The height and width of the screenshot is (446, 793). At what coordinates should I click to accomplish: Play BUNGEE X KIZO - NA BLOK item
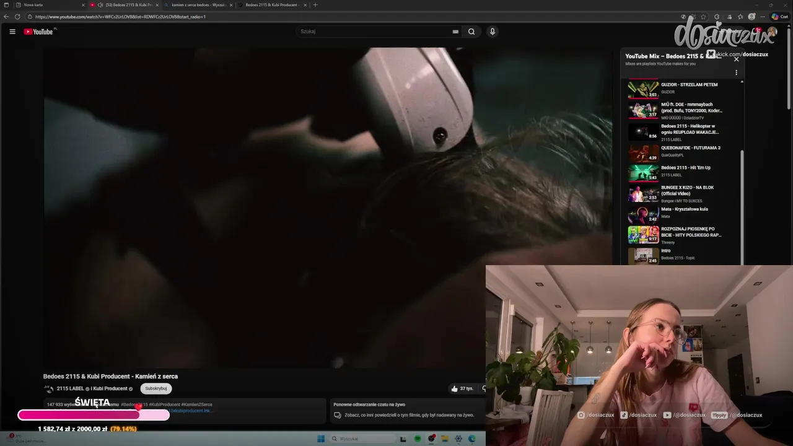point(684,194)
